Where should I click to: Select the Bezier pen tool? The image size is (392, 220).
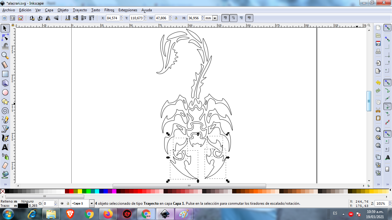pos(5,129)
